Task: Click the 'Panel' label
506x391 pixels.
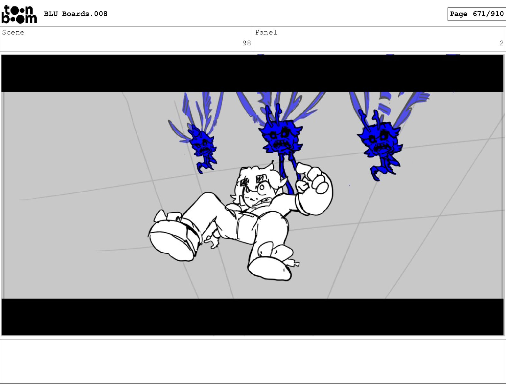Action: [266, 32]
